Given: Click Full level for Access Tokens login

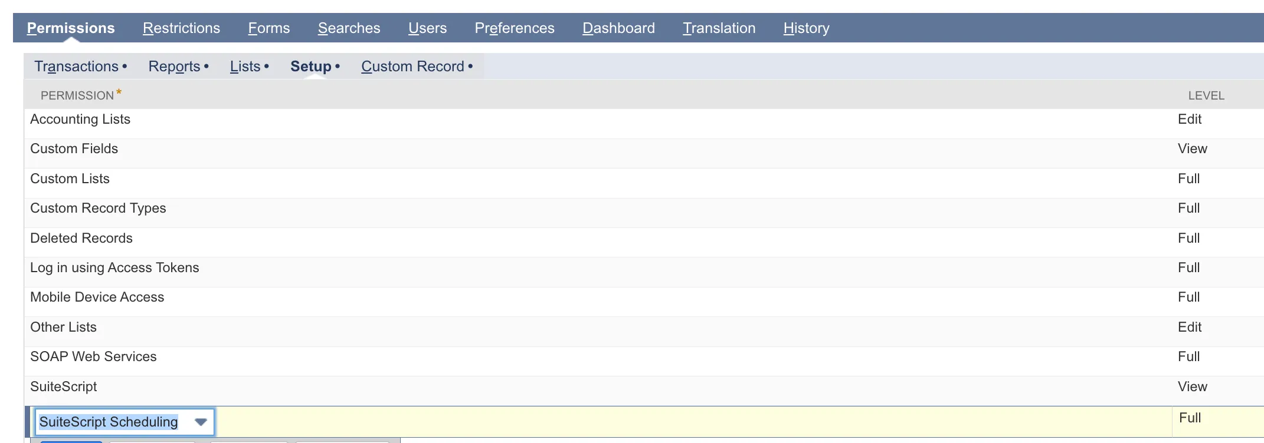Looking at the screenshot, I should pos(1189,267).
